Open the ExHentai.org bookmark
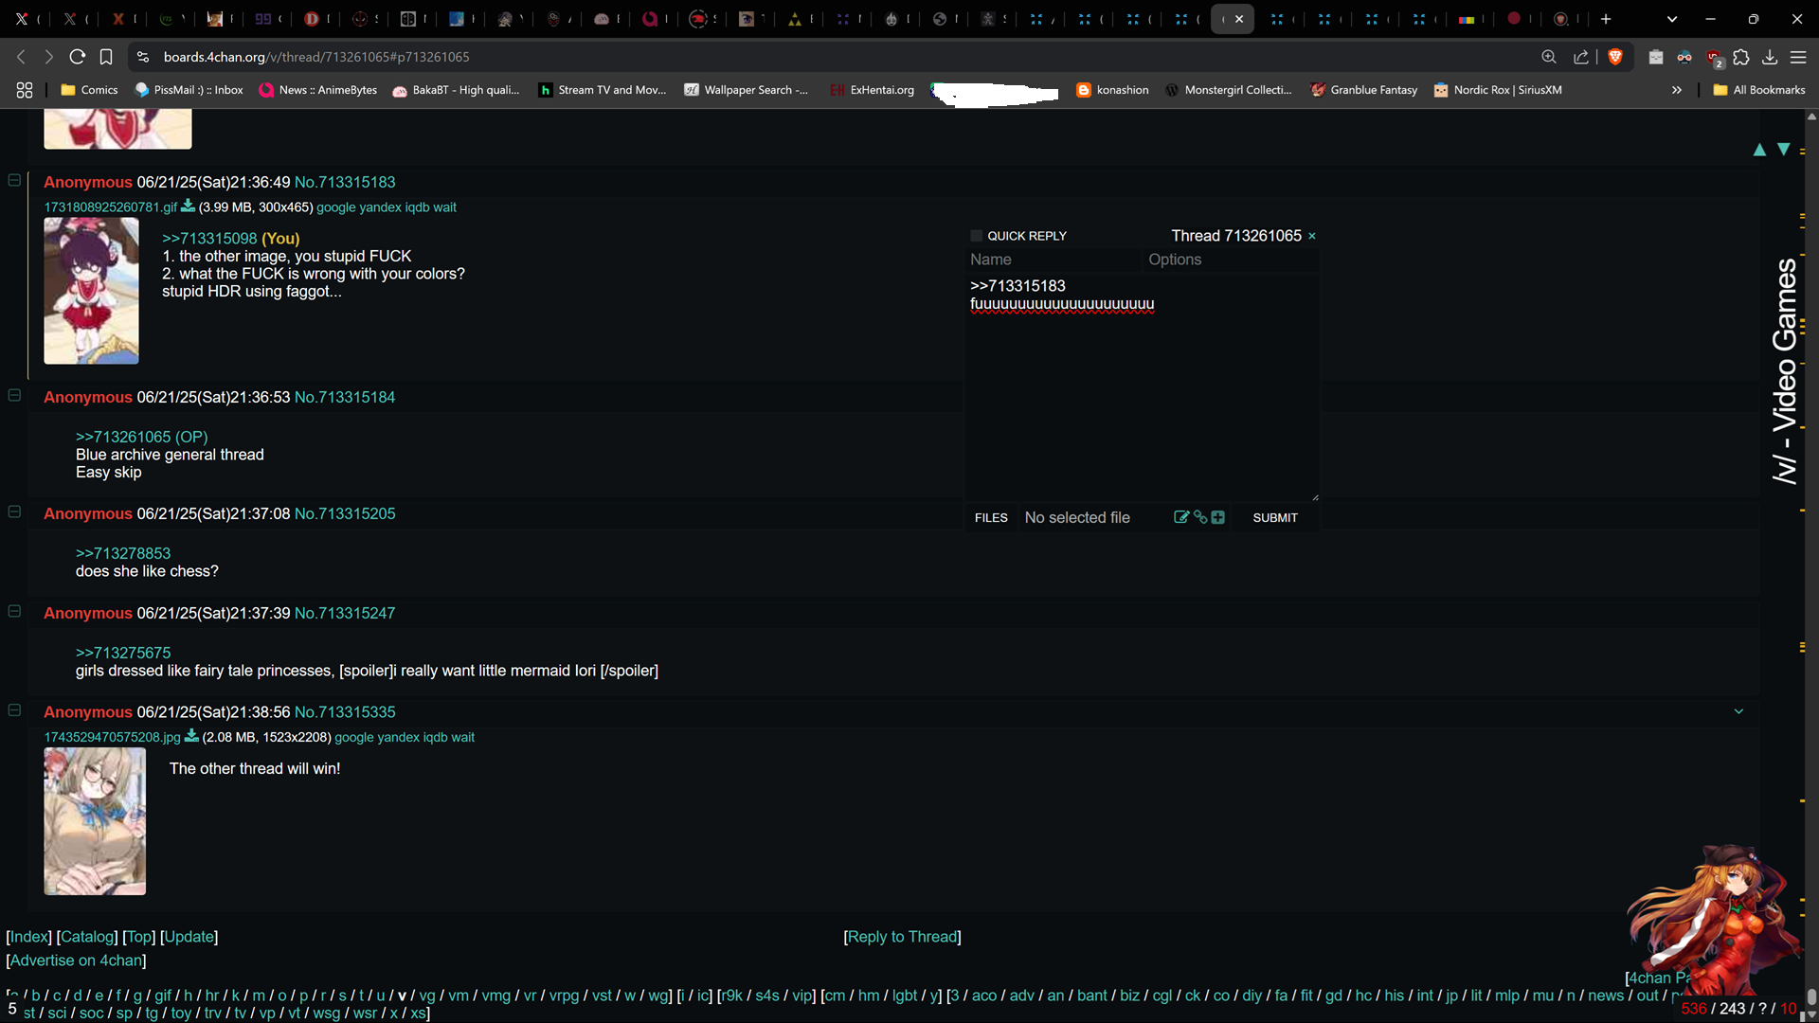 [873, 90]
